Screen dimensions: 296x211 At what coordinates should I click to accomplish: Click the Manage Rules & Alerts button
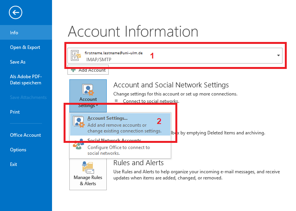click(x=88, y=174)
